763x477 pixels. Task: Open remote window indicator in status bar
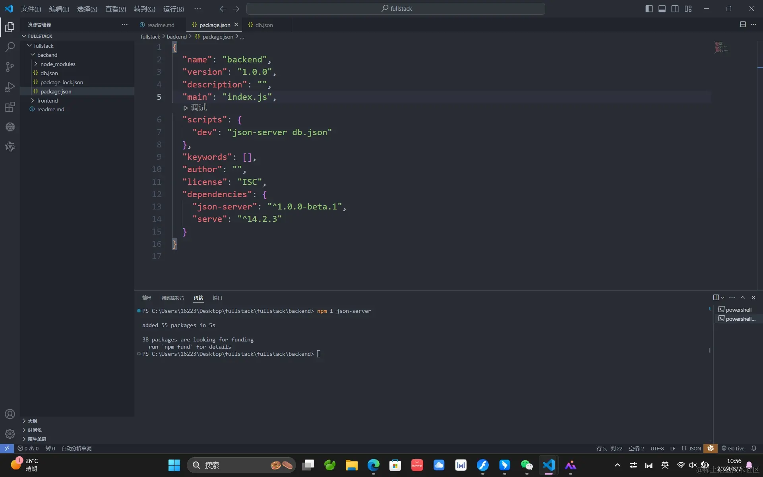pyautogui.click(x=7, y=448)
